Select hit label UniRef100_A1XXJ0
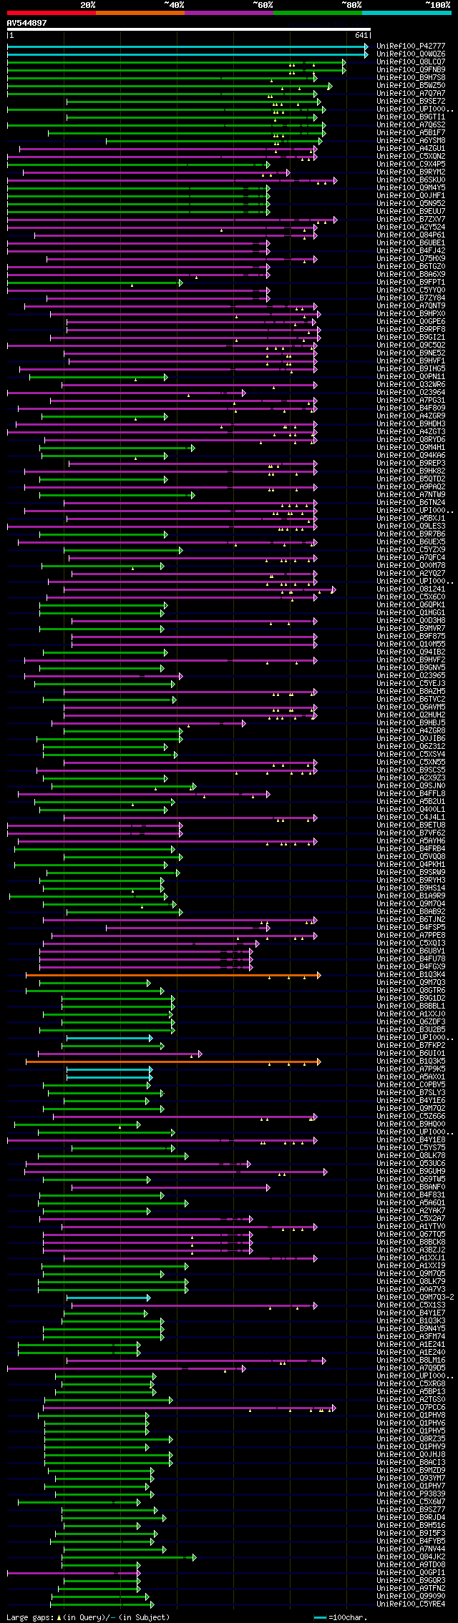The height and width of the screenshot is (1623, 458). point(411,1014)
